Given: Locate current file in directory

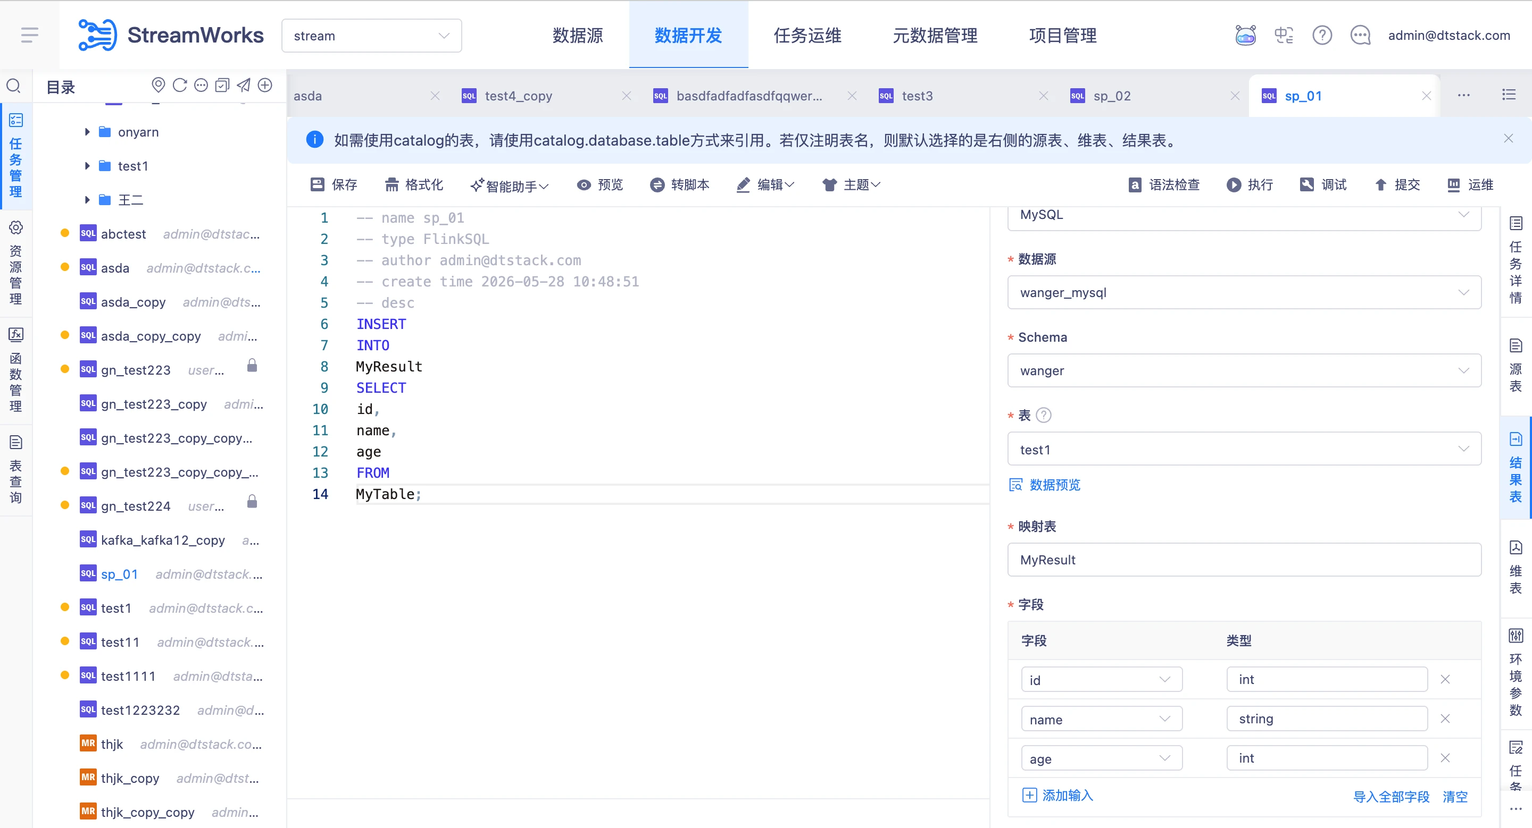Looking at the screenshot, I should 158,86.
